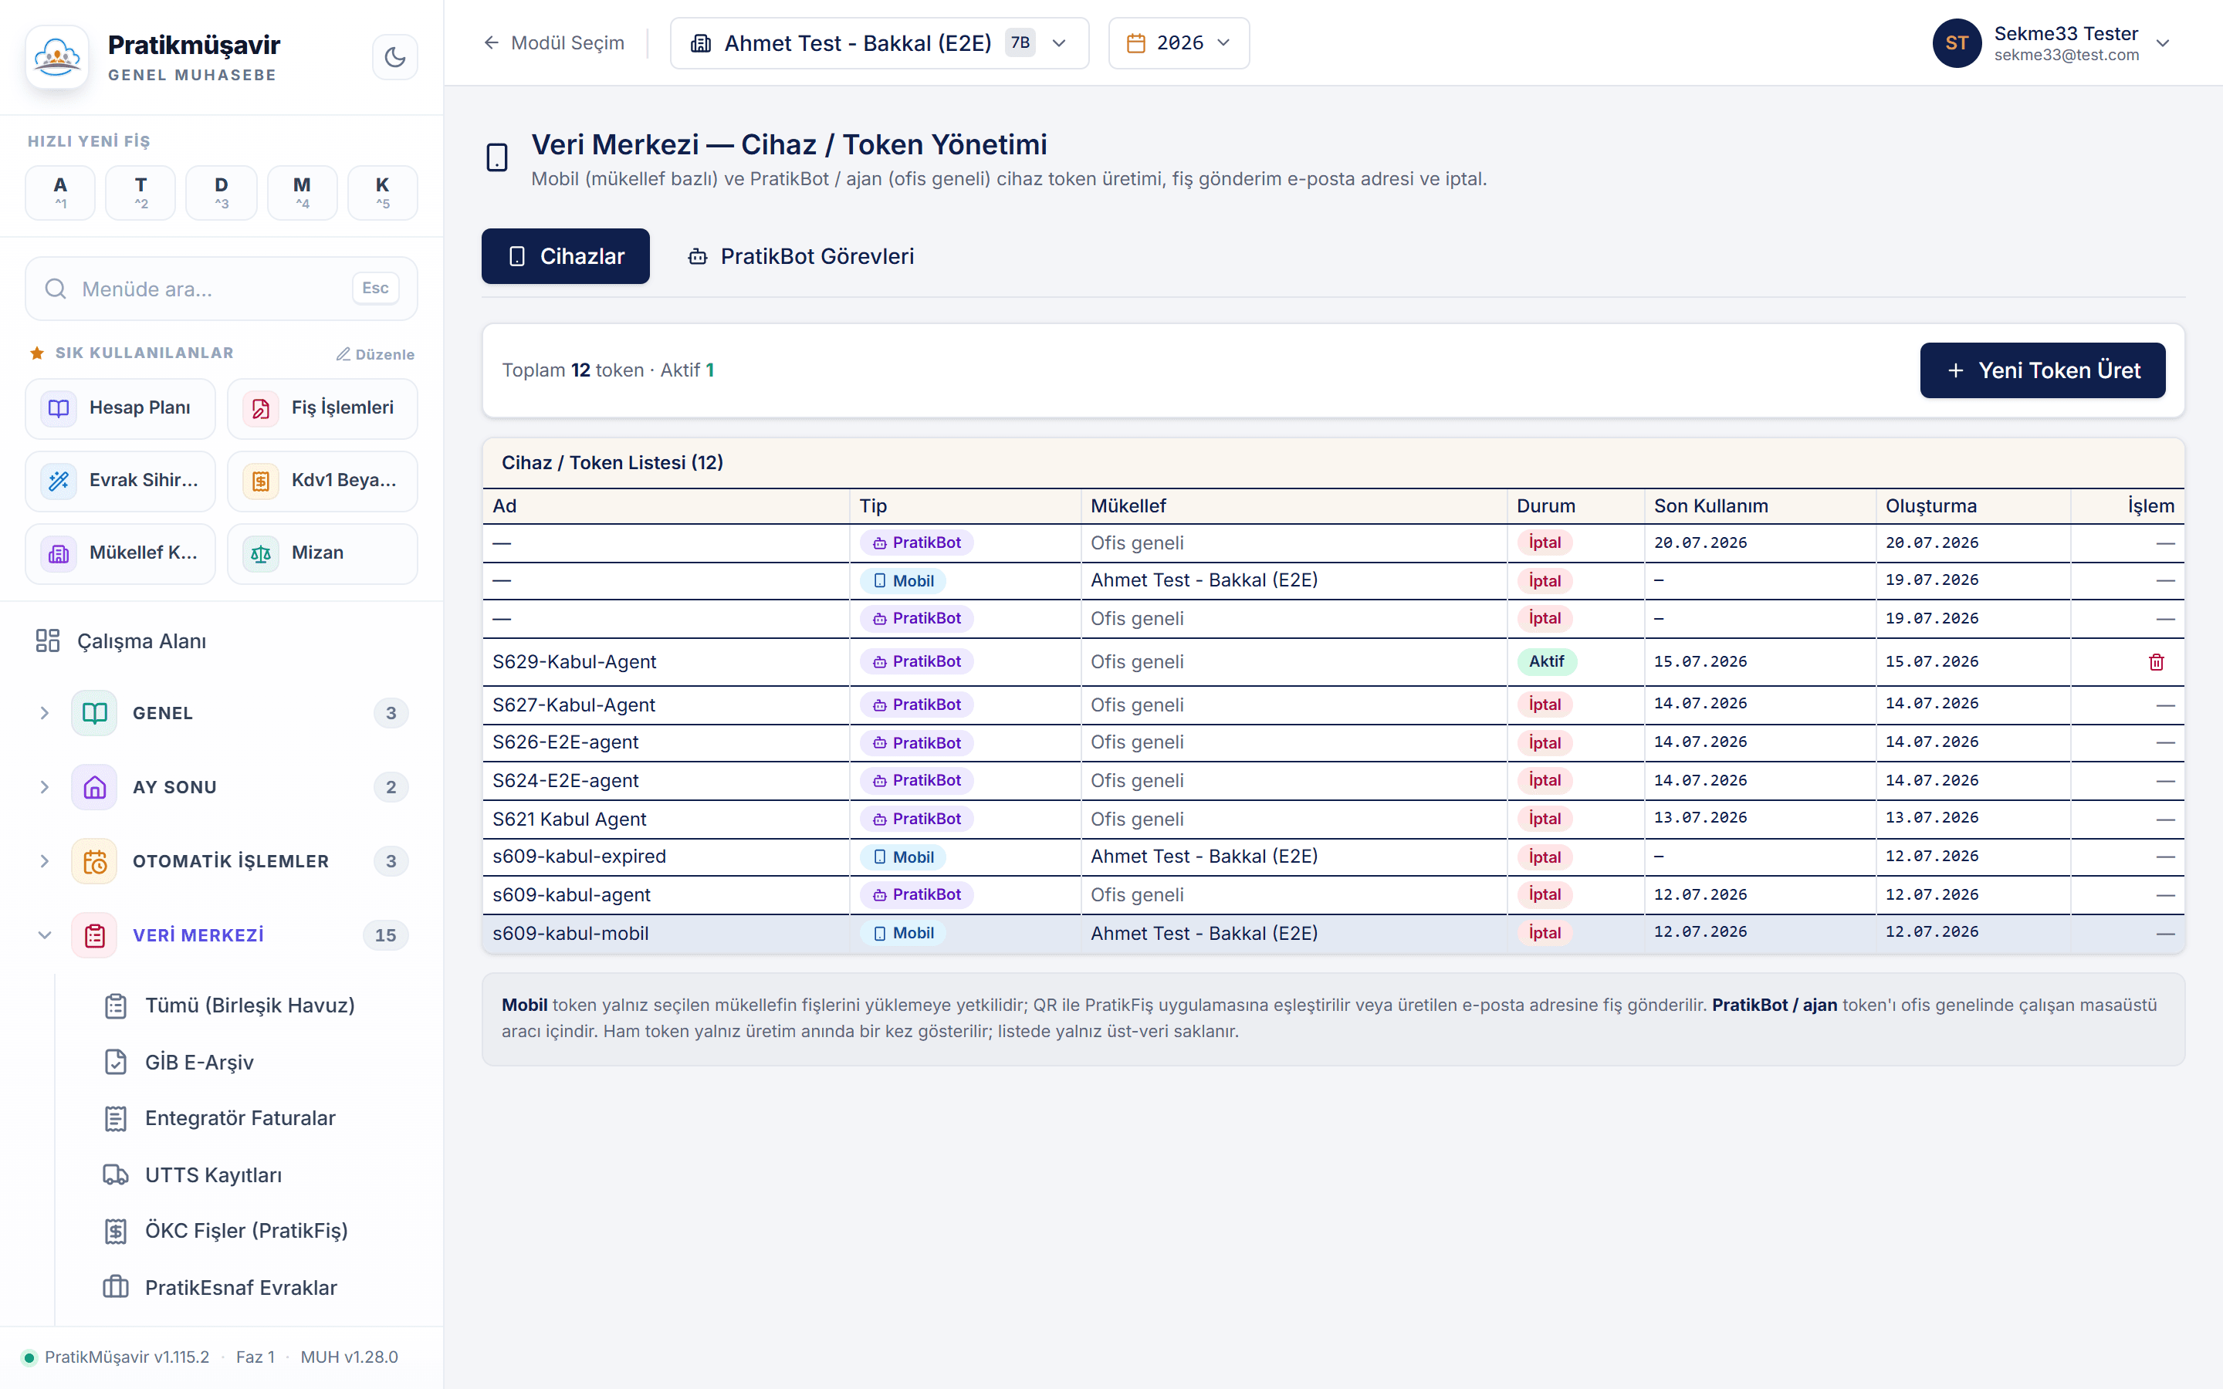
Task: Click the Pratikmüşavir cloud logo
Action: pos(57,57)
